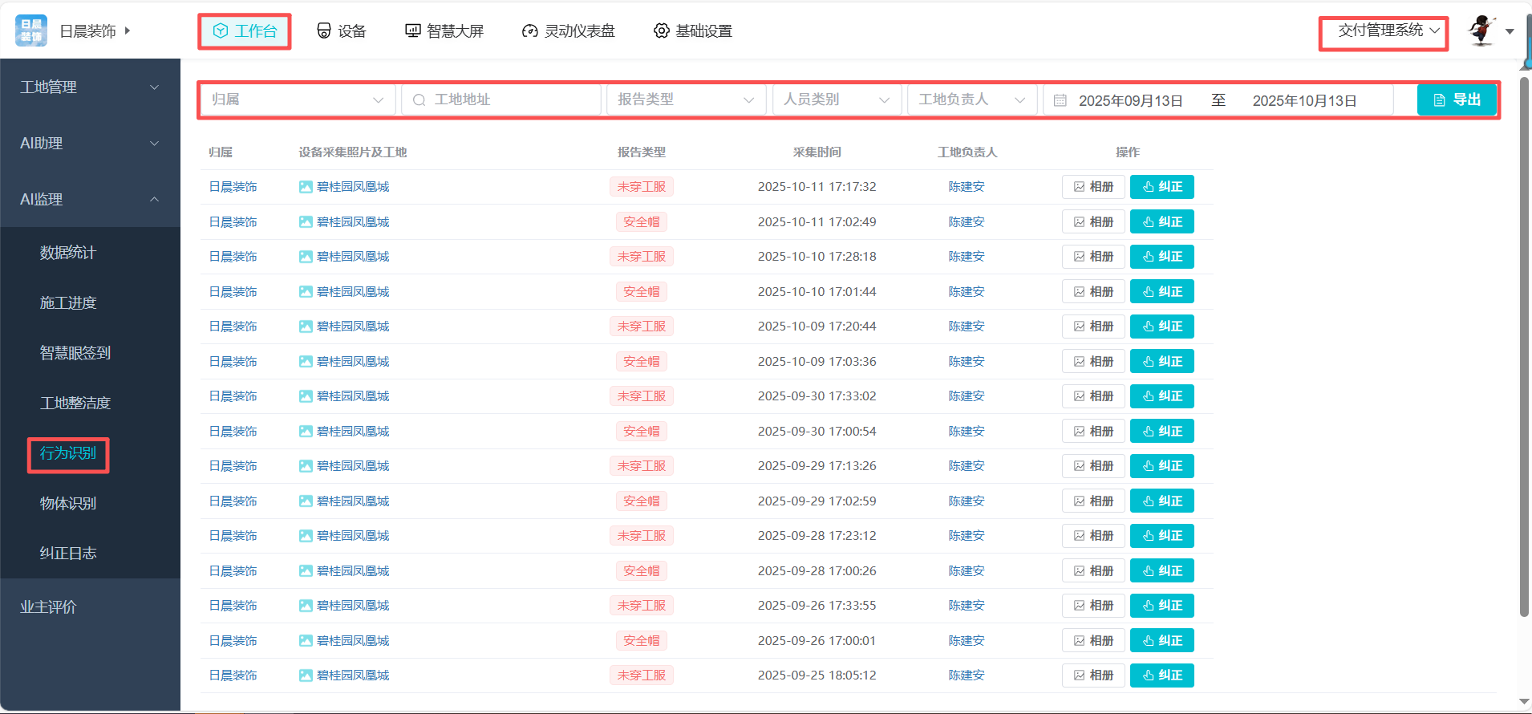Open the 报告类型 dropdown
The height and width of the screenshot is (714, 1532).
(x=685, y=99)
